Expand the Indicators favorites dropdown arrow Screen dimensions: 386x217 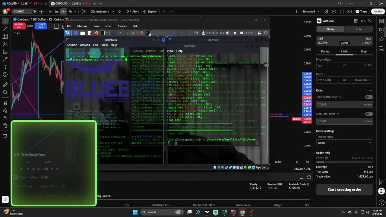coord(113,11)
